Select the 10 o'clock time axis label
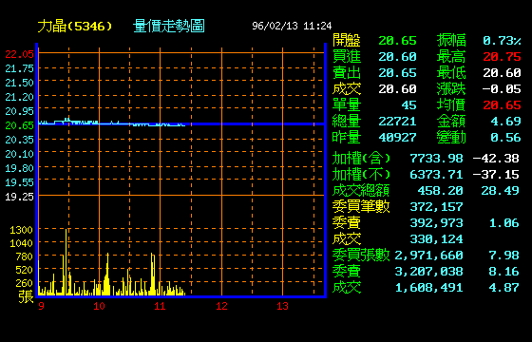 point(99,306)
